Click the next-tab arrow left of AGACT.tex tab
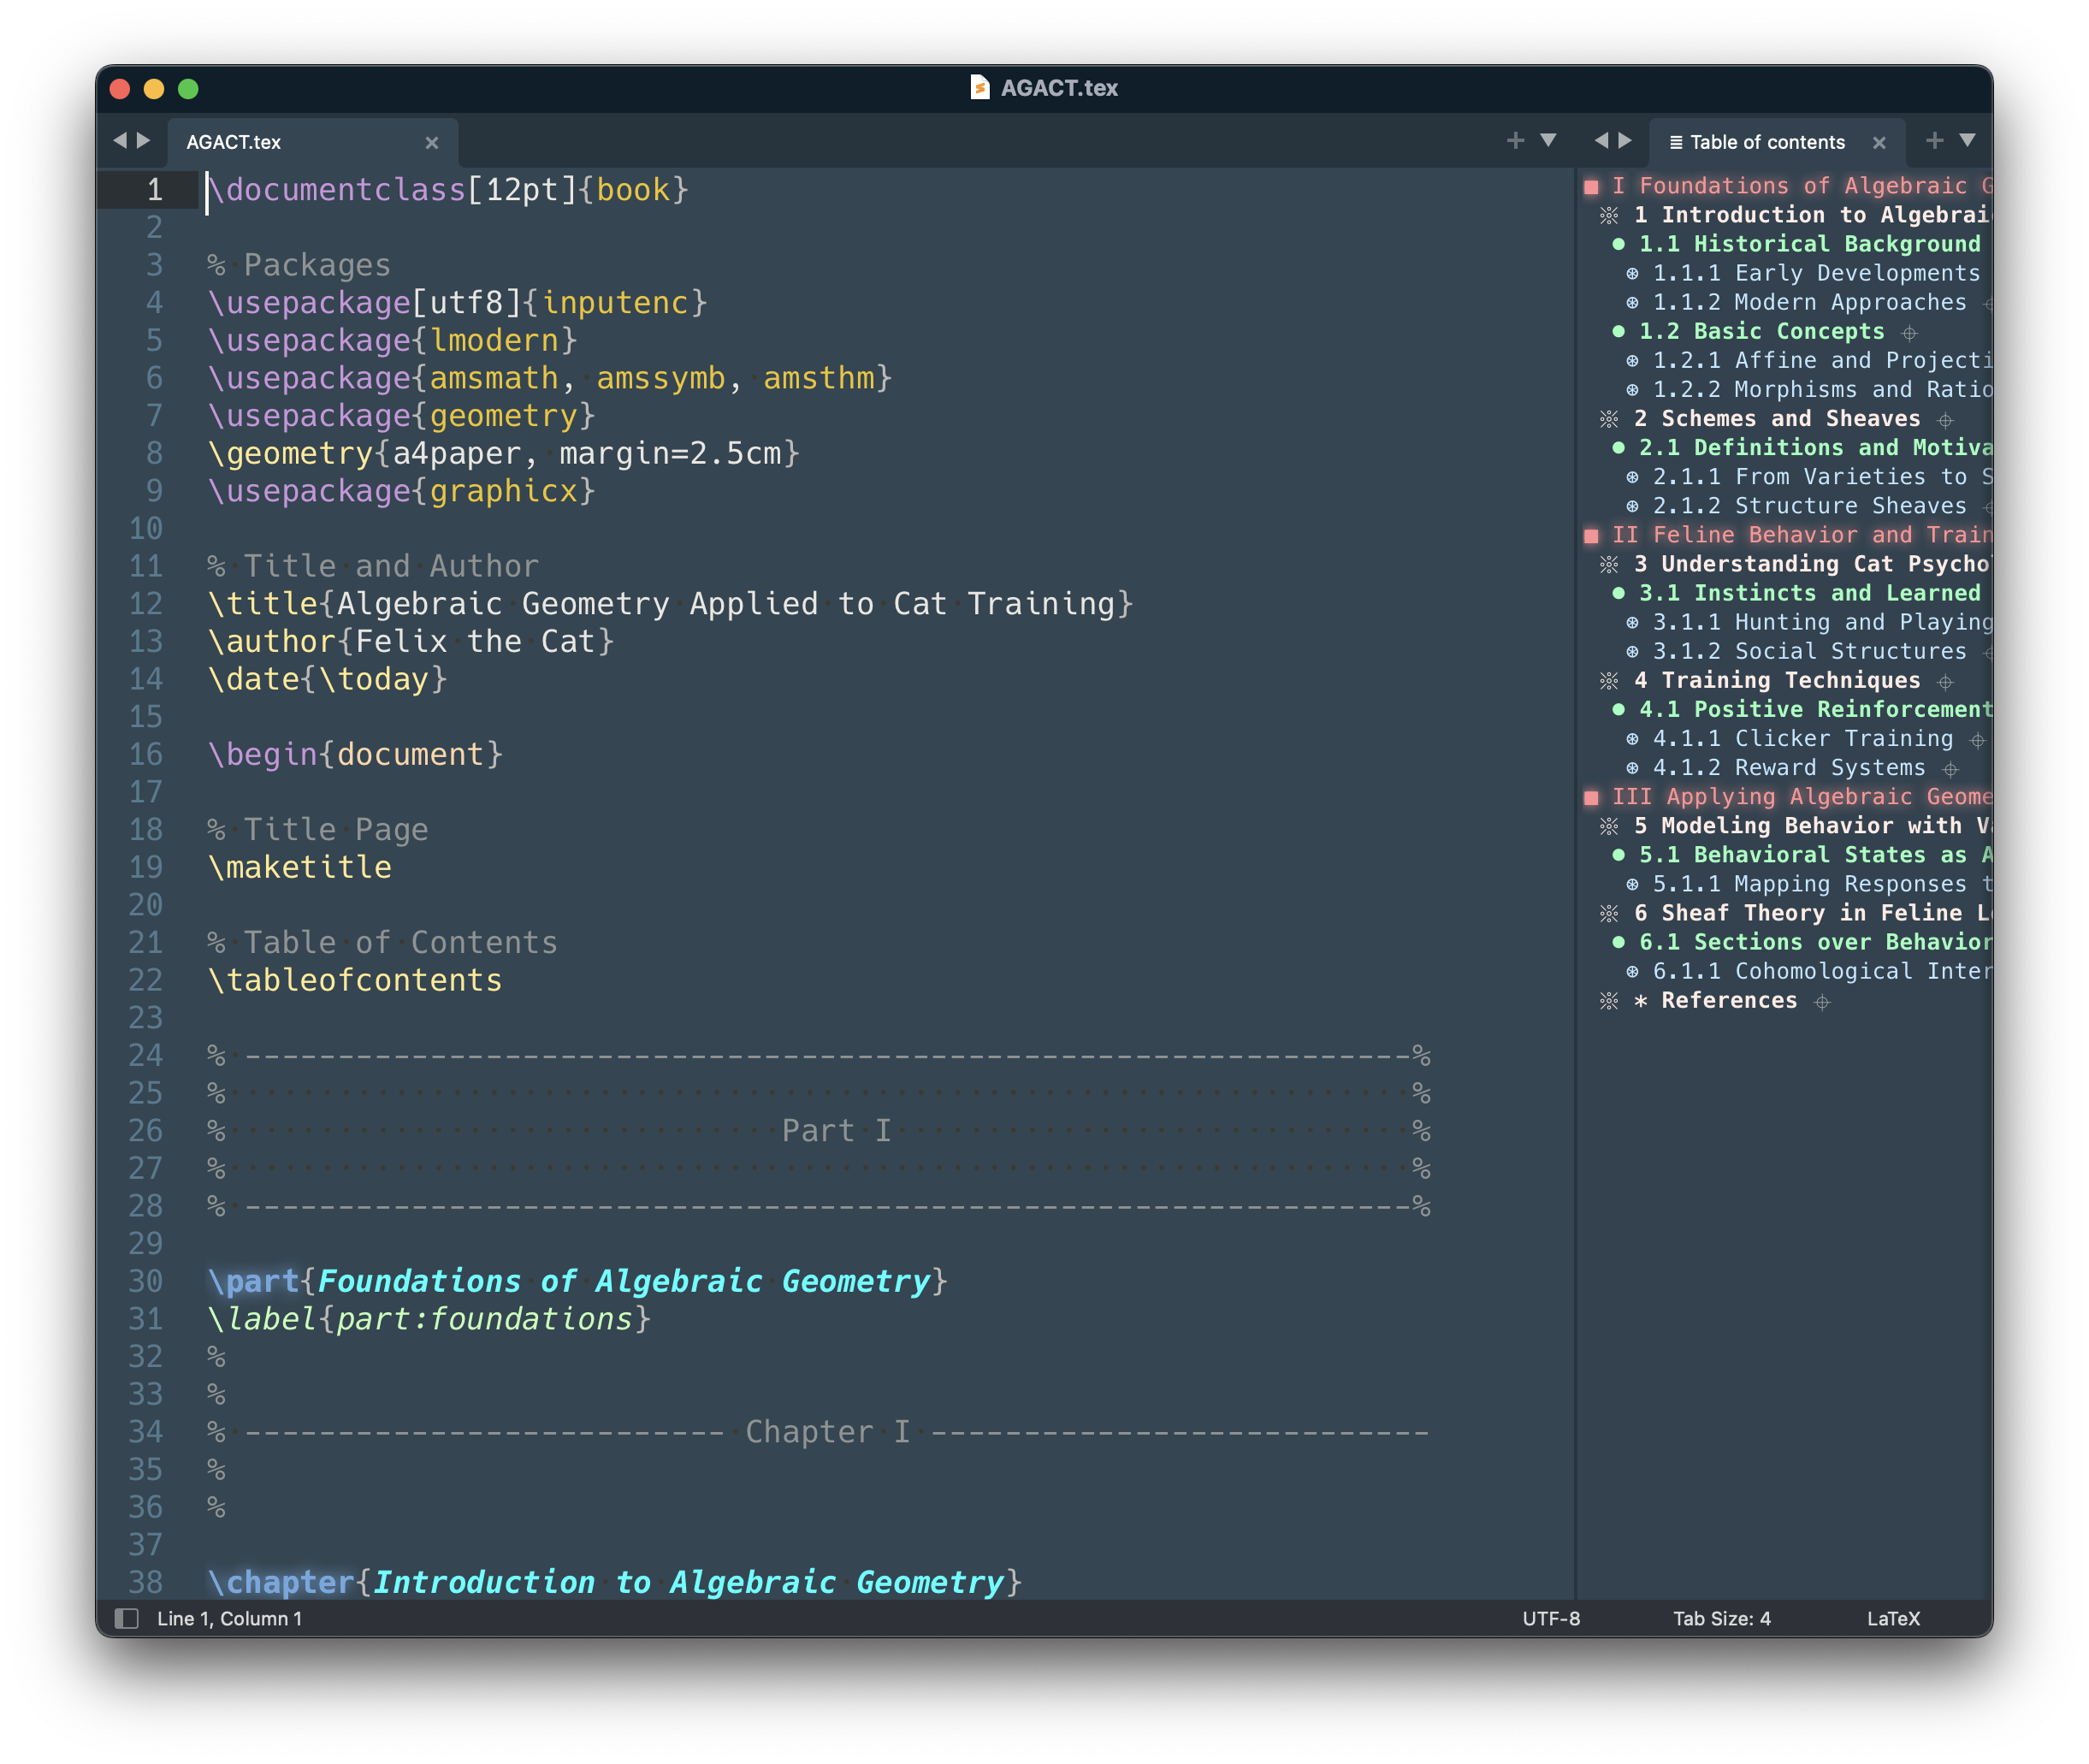 pos(144,141)
